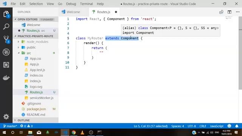Screen dimensions: 242x136
Task: Open the Go menu
Action: pyautogui.click(x=60, y=4)
